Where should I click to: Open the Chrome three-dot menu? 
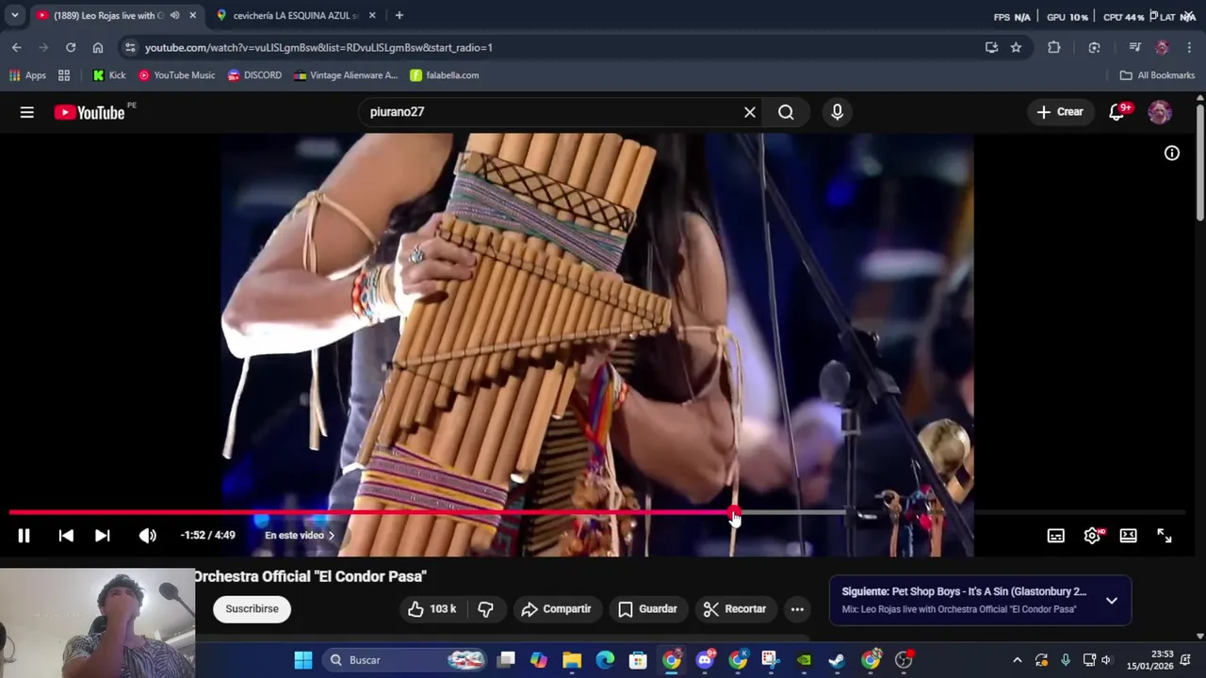tap(1190, 47)
